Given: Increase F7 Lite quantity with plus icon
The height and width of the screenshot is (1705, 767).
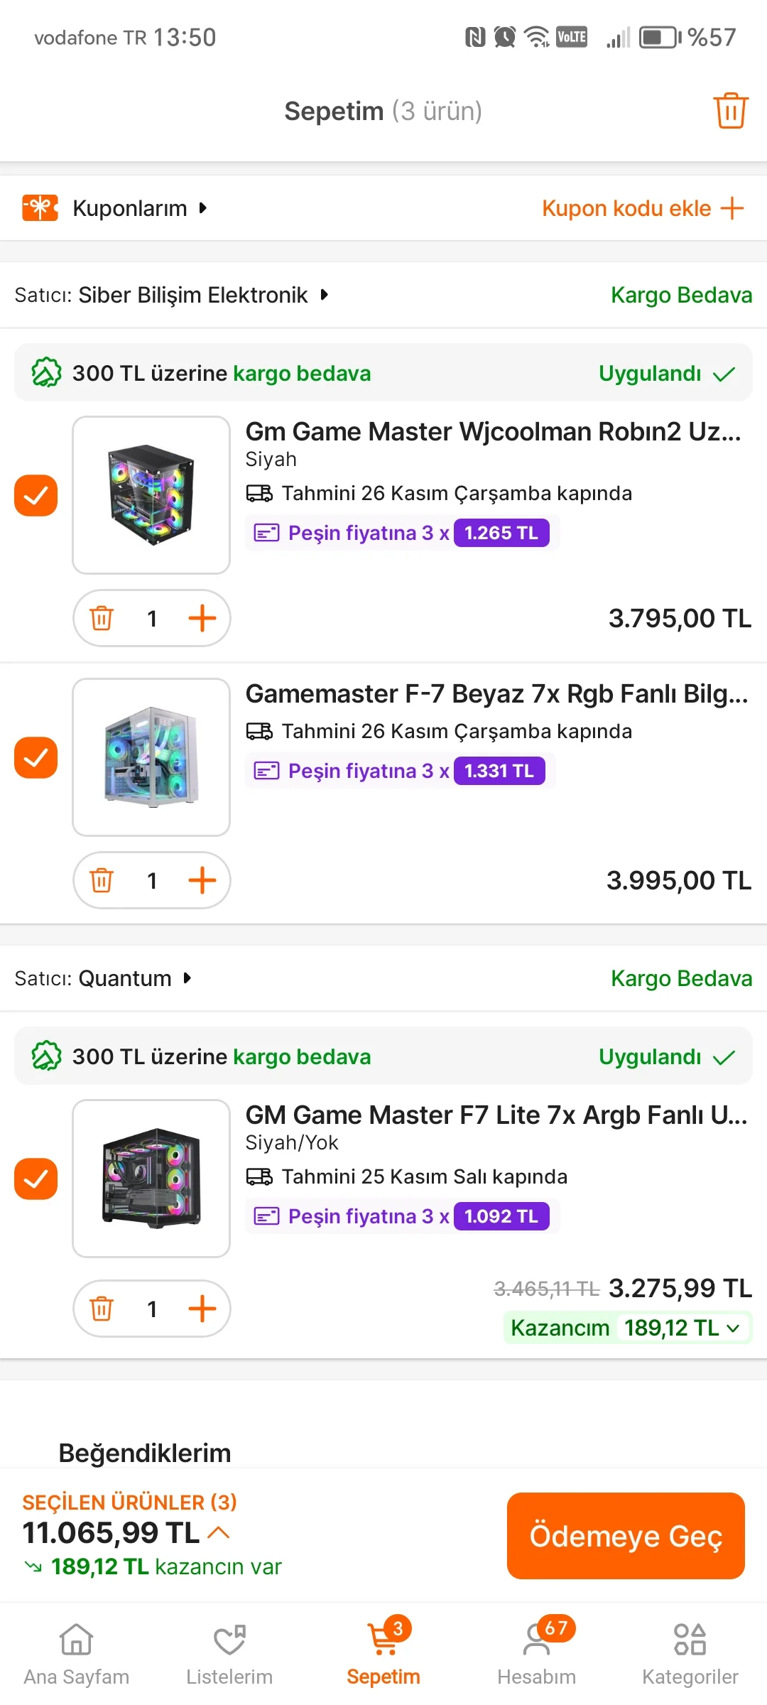Looking at the screenshot, I should pos(202,1309).
